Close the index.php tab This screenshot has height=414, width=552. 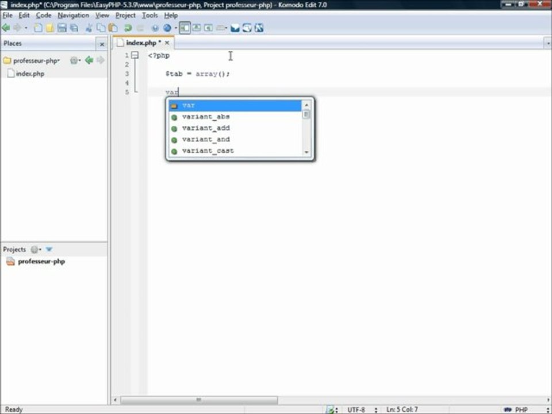click(x=167, y=43)
